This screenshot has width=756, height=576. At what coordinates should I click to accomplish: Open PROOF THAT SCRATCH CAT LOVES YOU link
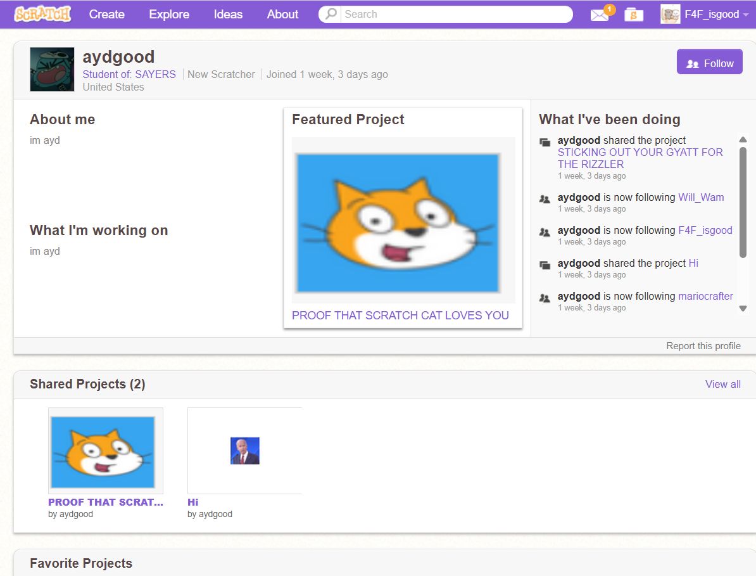[400, 315]
